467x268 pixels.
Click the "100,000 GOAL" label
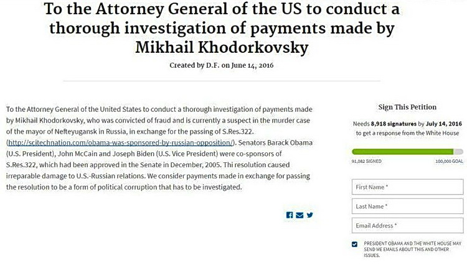tap(449, 161)
